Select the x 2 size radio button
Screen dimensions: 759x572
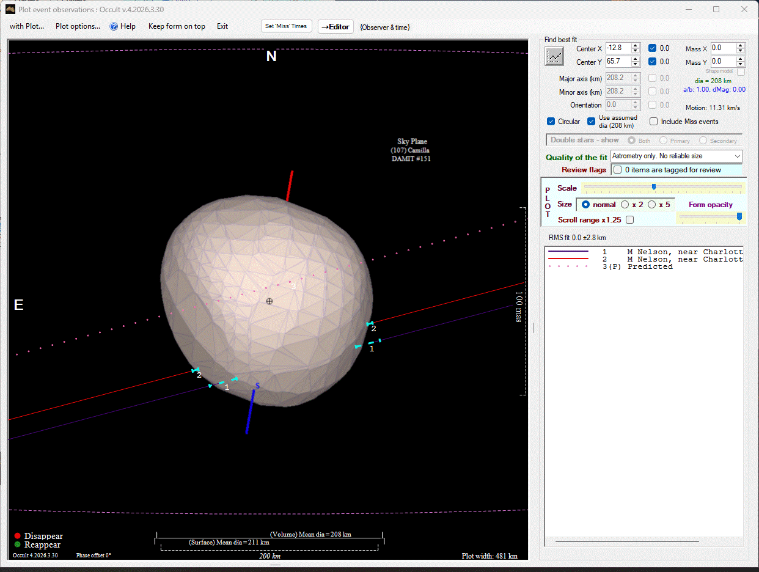pyautogui.click(x=625, y=205)
